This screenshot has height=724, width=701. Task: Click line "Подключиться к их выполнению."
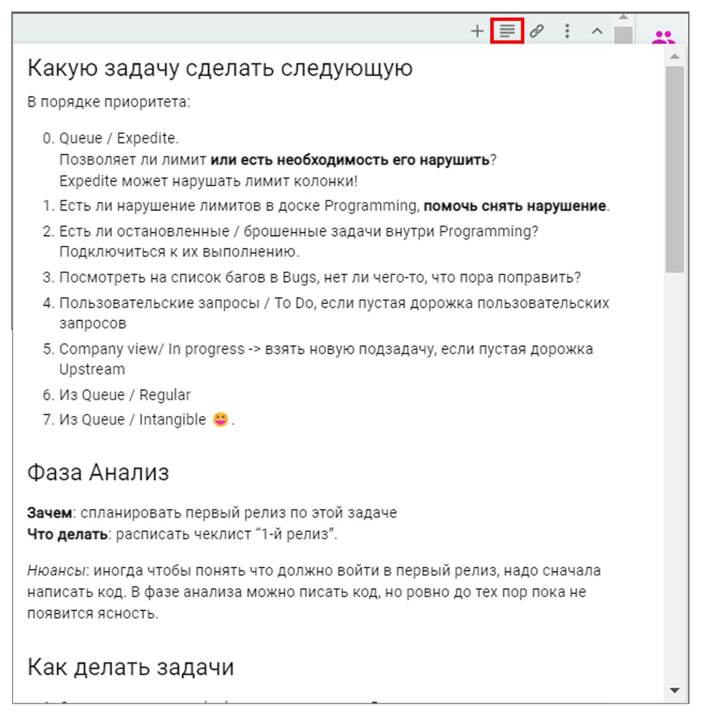coord(180,252)
